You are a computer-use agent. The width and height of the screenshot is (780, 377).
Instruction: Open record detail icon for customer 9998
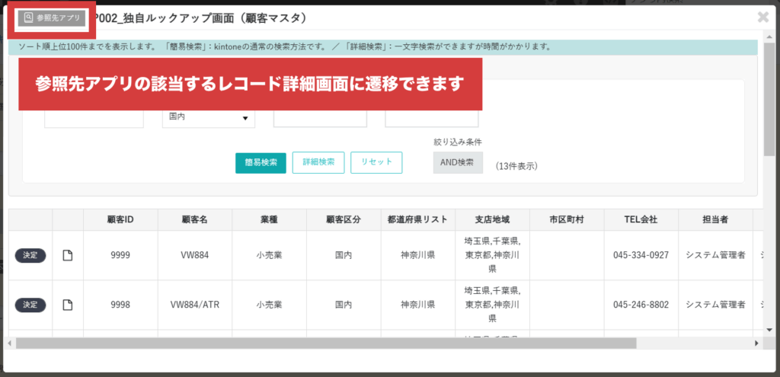pos(68,305)
